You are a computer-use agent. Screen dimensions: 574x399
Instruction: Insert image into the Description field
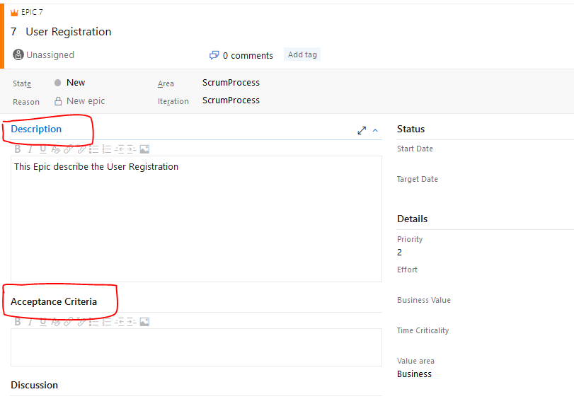[144, 149]
